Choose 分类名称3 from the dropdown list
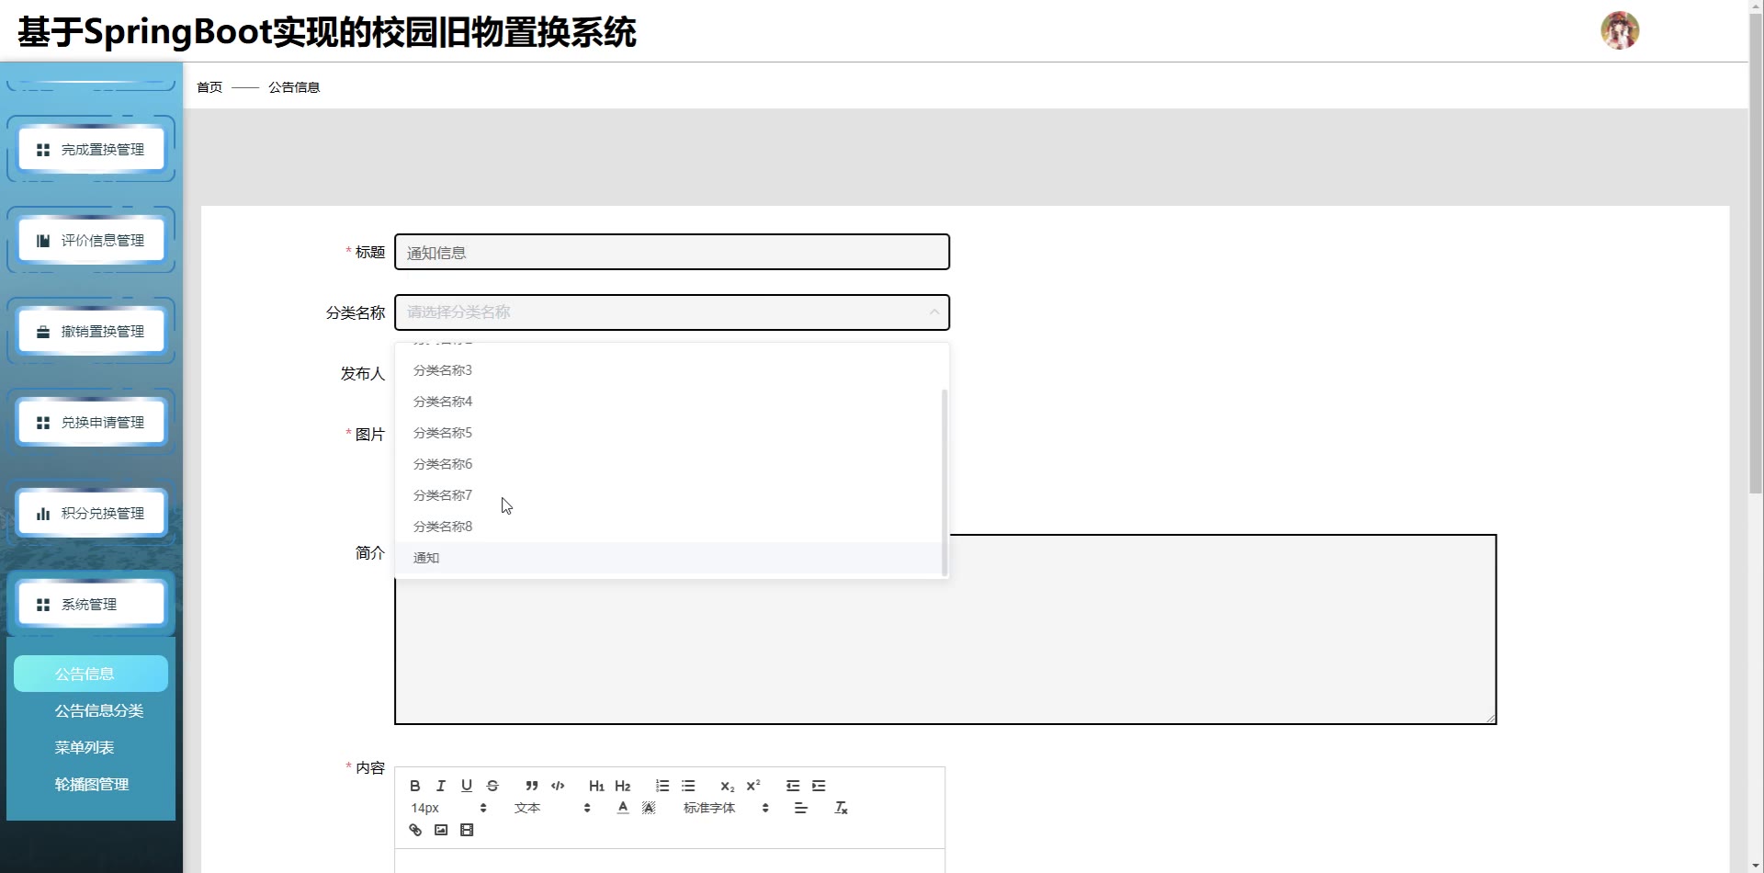1764x873 pixels. (669, 370)
